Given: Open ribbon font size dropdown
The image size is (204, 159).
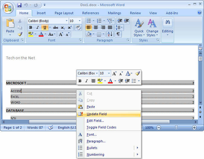Looking at the screenshot, I should point(79,21).
